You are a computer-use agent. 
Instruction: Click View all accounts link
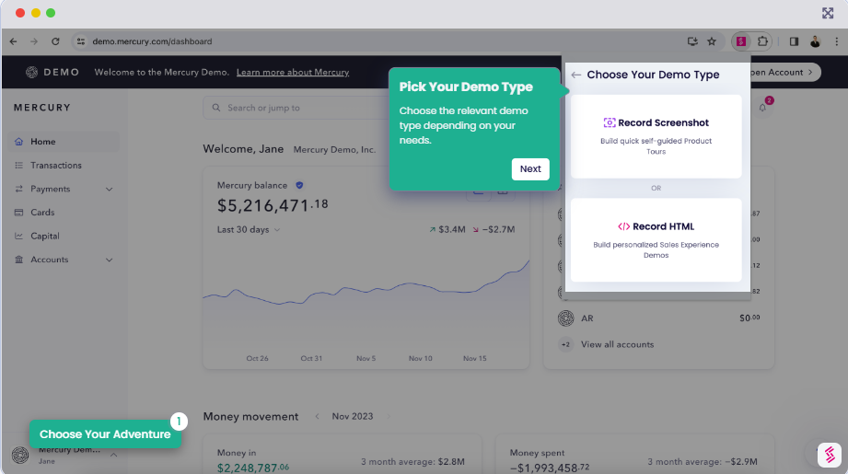(617, 344)
